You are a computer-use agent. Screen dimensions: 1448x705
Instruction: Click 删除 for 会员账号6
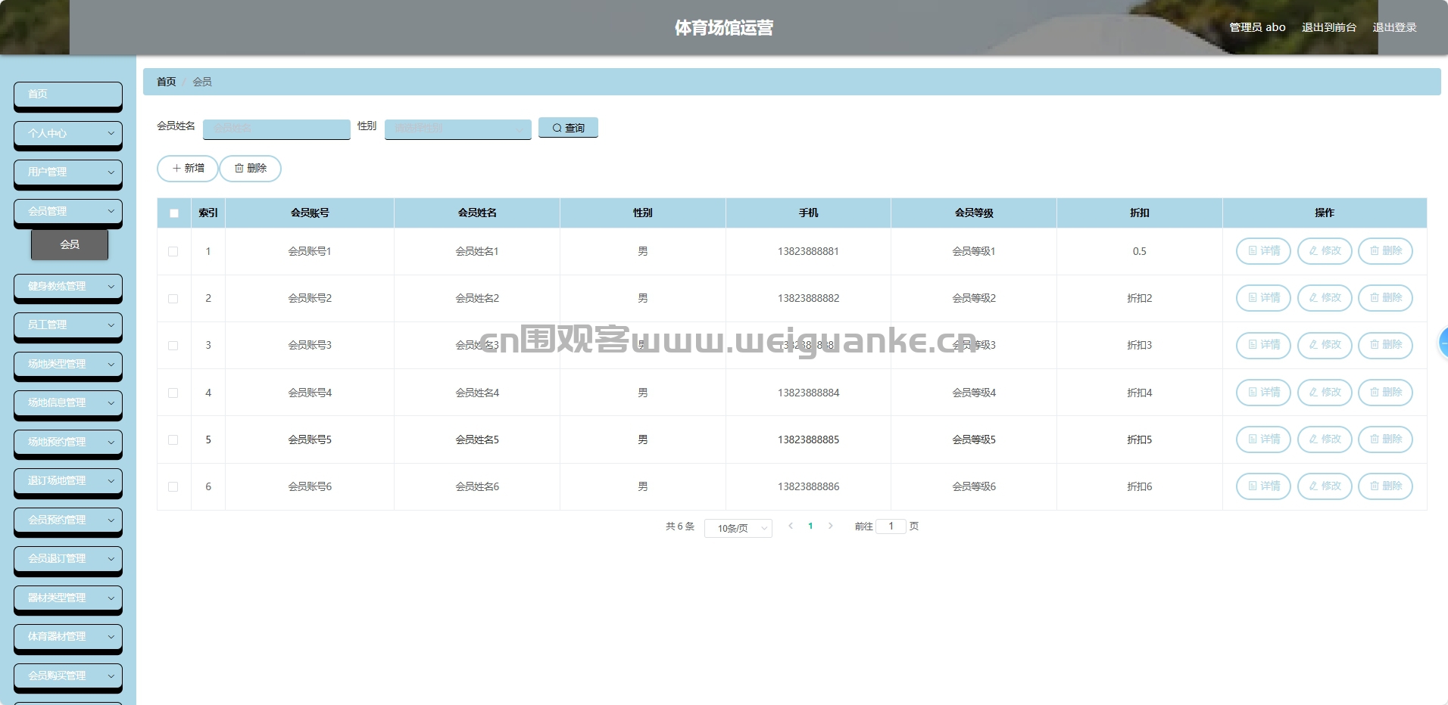tap(1385, 486)
